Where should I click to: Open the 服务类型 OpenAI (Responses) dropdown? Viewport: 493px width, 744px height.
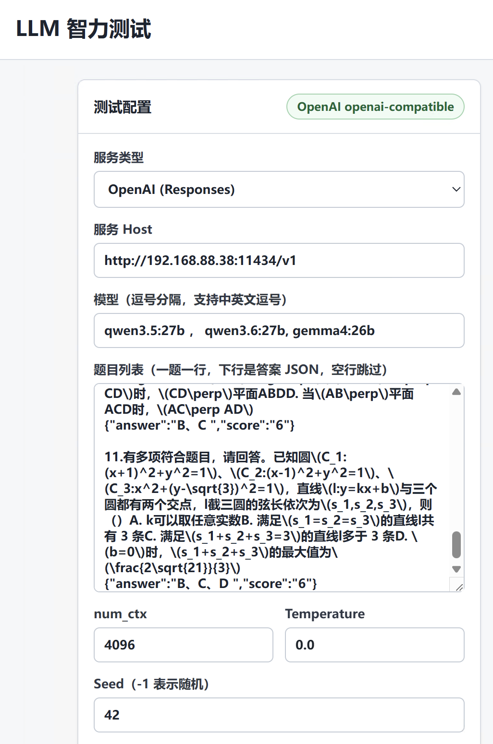[279, 190]
